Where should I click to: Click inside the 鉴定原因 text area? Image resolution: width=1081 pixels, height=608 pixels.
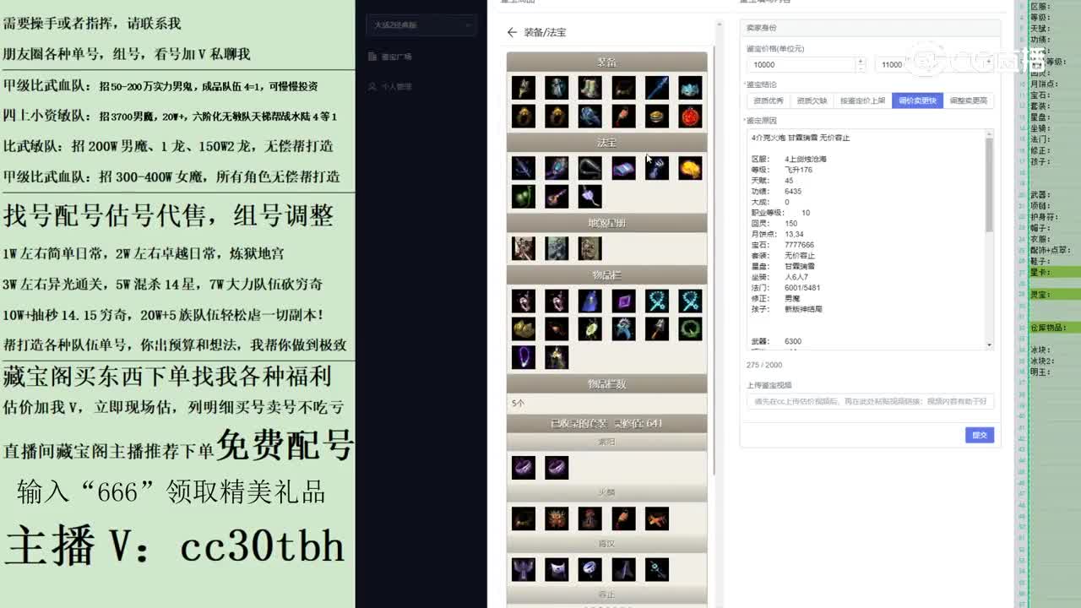point(865,240)
